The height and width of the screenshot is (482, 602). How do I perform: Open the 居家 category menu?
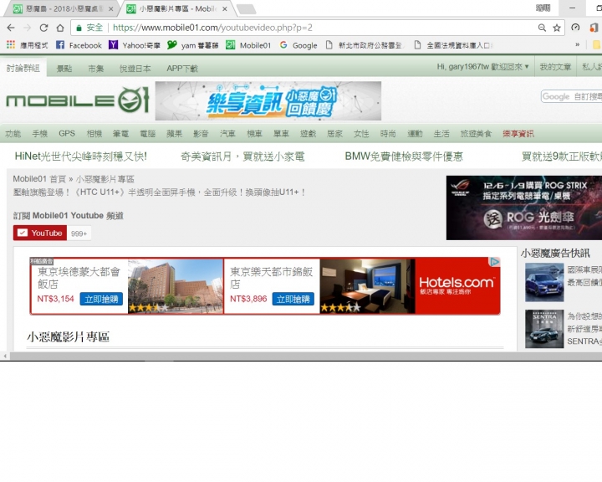(x=334, y=133)
